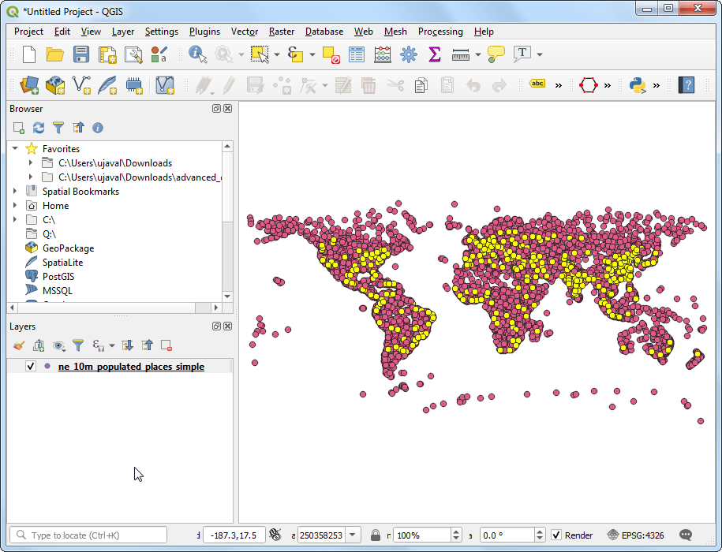Toggle the scale lock padlock icon

pos(376,535)
